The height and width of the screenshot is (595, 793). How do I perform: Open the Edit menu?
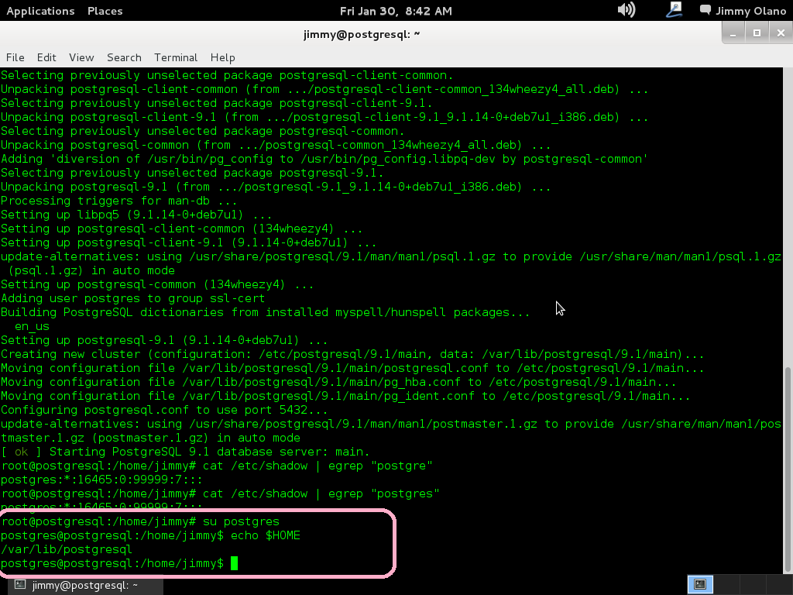point(46,57)
